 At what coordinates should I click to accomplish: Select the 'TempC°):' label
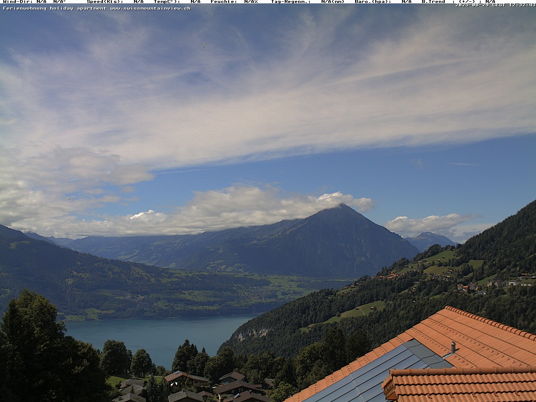pyautogui.click(x=167, y=2)
